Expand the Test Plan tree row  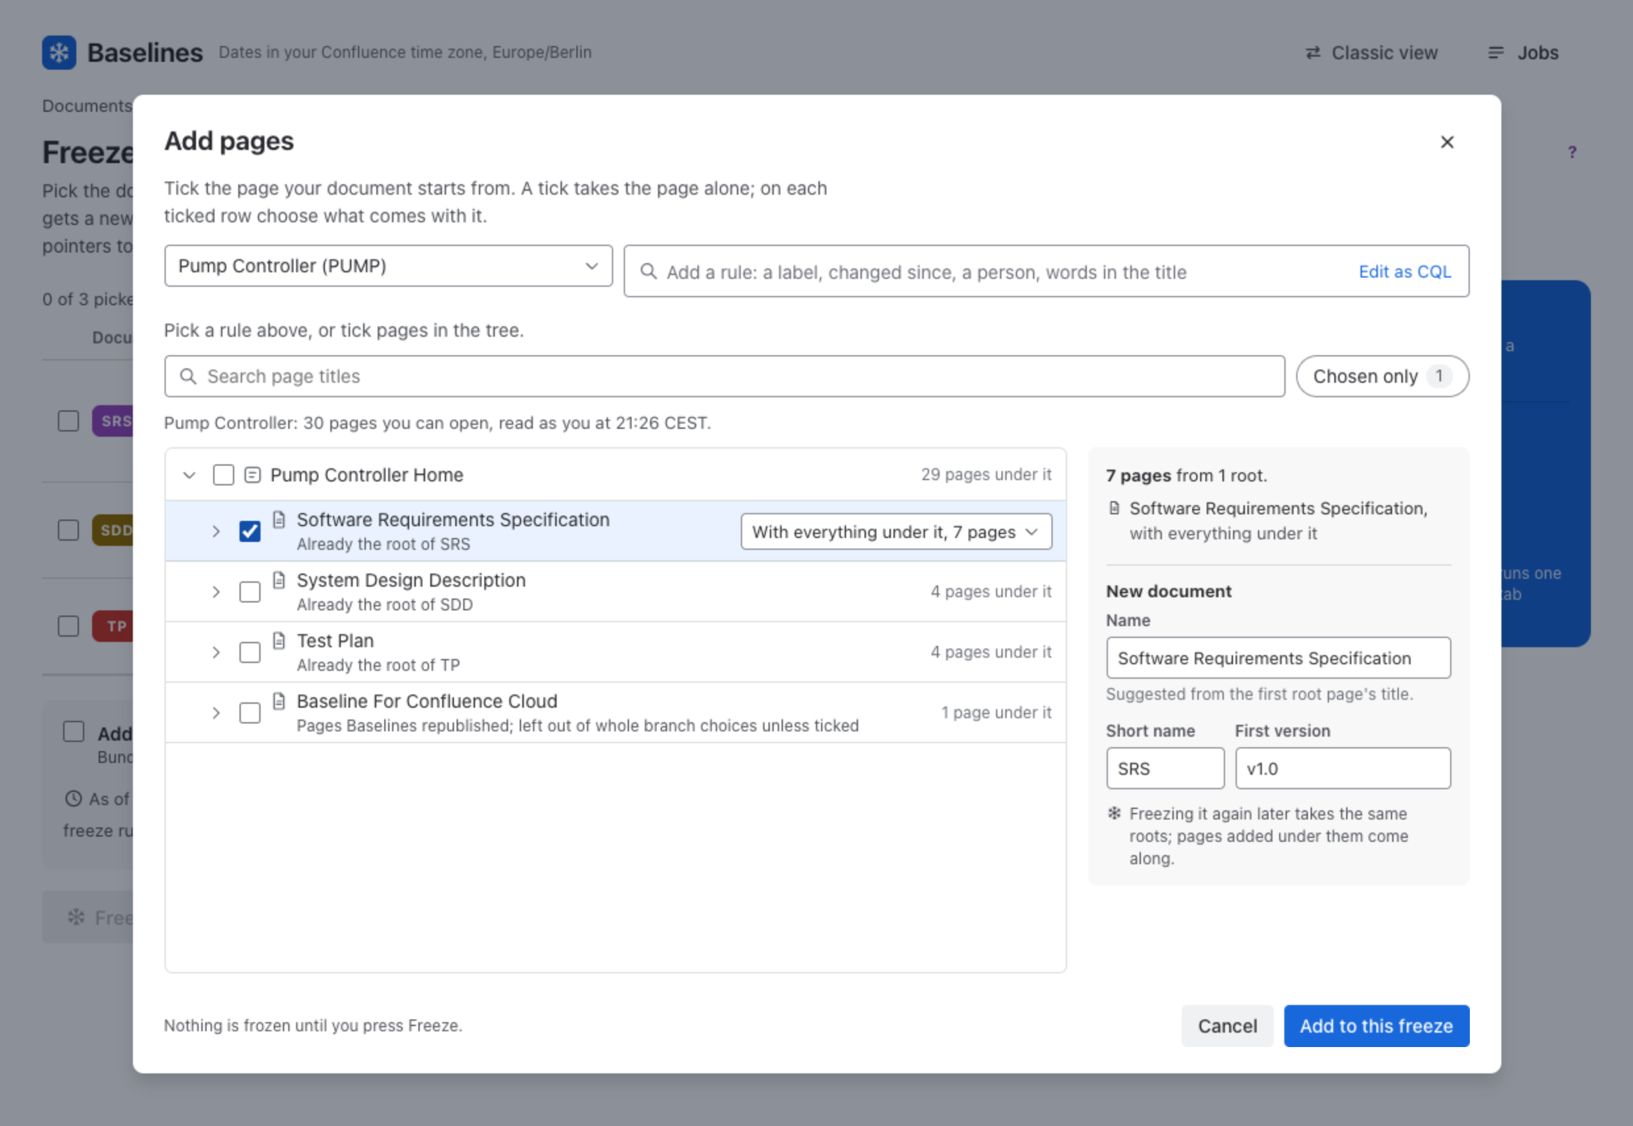(216, 652)
